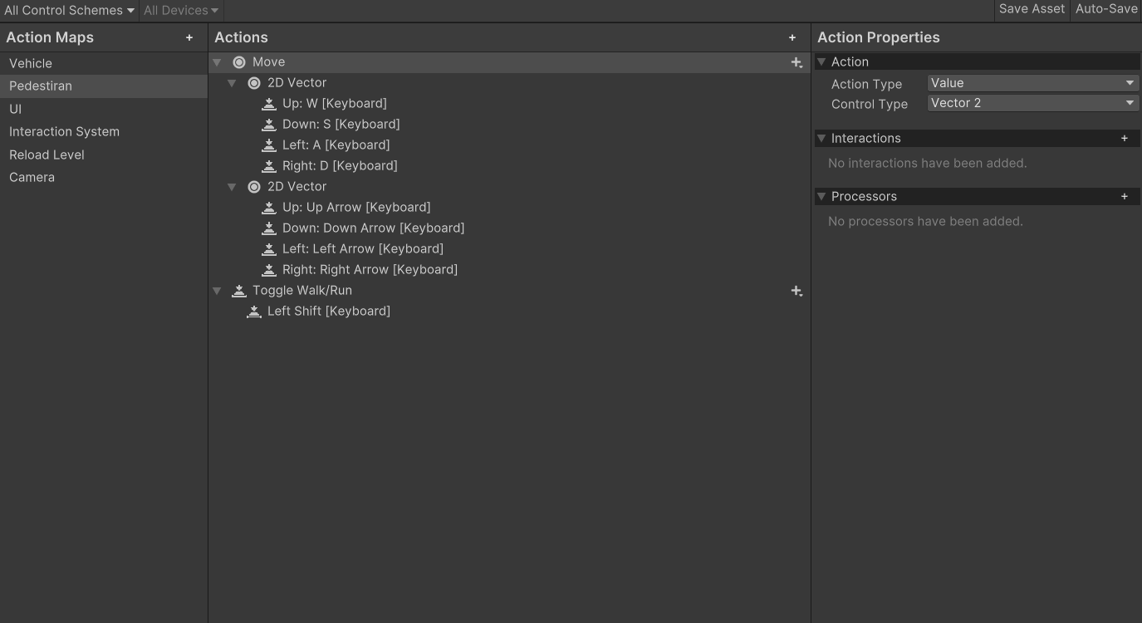Select Left: A [Keyboard] binding

[x=336, y=145]
